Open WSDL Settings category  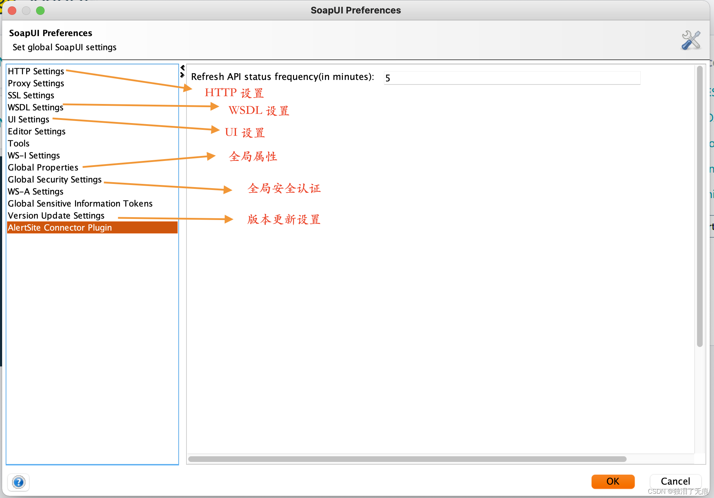(x=35, y=108)
